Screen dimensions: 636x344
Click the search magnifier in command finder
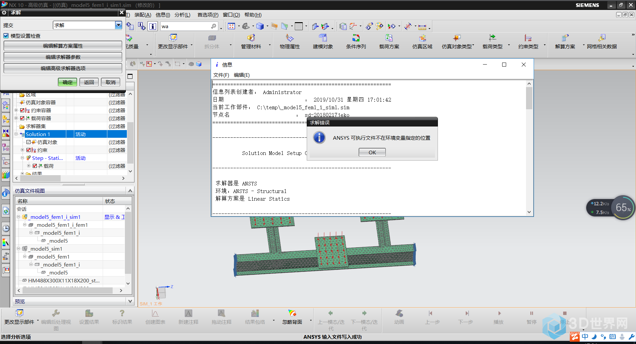point(214,26)
